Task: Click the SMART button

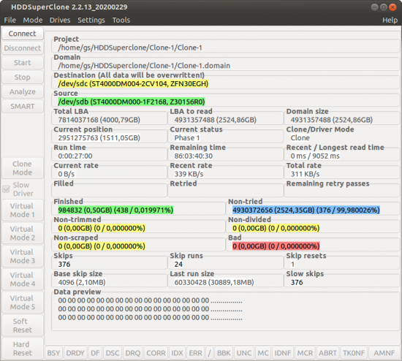Action: click(x=23, y=107)
